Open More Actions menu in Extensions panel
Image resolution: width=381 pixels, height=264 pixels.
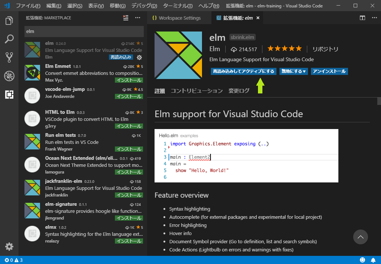pos(138,17)
